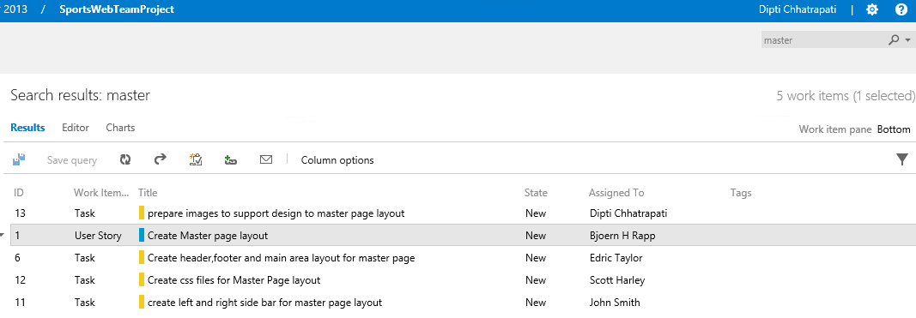This screenshot has width=916, height=318.
Task: Click the blue color bar of User Story 1
Action: (142, 235)
